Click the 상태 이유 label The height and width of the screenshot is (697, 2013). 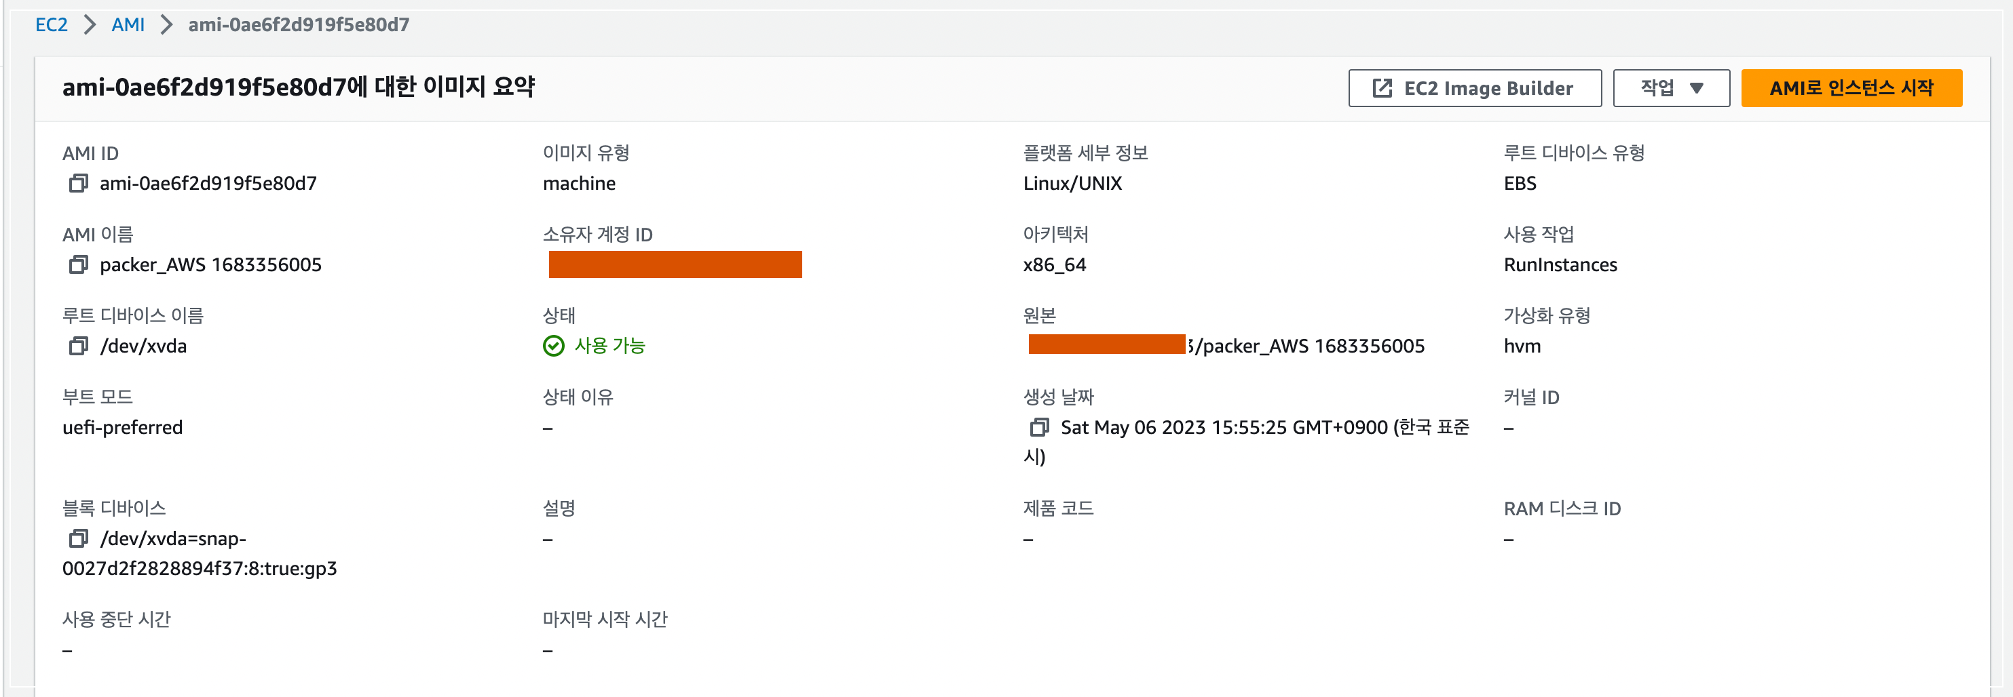point(578,397)
